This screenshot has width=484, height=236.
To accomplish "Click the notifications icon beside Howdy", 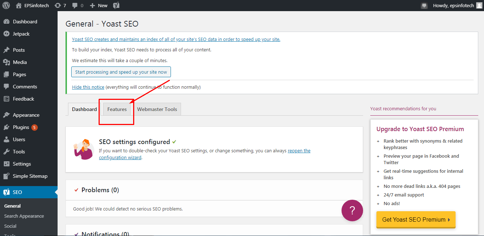I will pyautogui.click(x=424, y=6).
